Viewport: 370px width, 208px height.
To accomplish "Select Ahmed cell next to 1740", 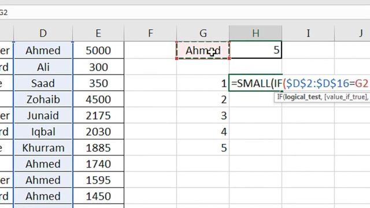I will point(43,164).
